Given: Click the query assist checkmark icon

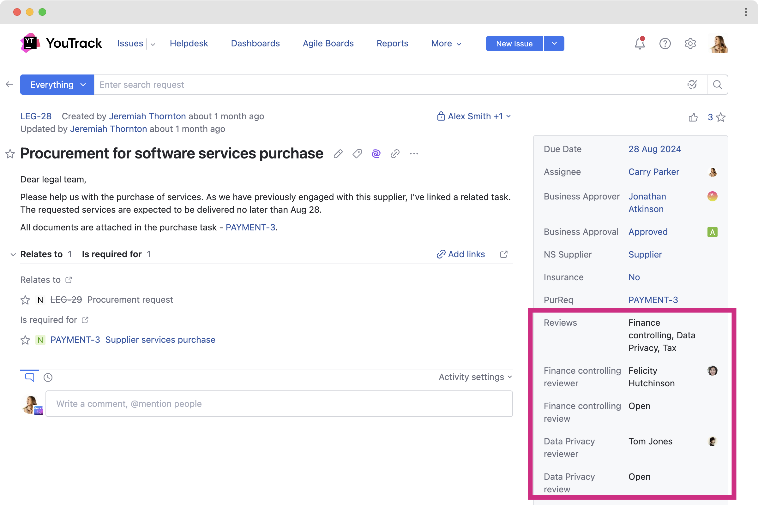Looking at the screenshot, I should coord(692,85).
